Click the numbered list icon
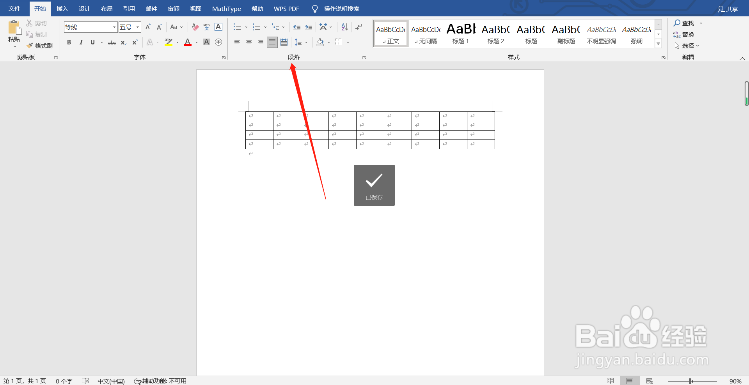The image size is (749, 385). pyautogui.click(x=256, y=27)
